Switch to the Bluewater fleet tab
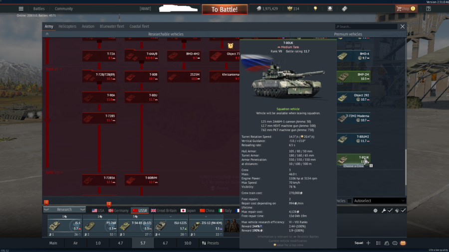The width and height of the screenshot is (449, 252). point(112,26)
